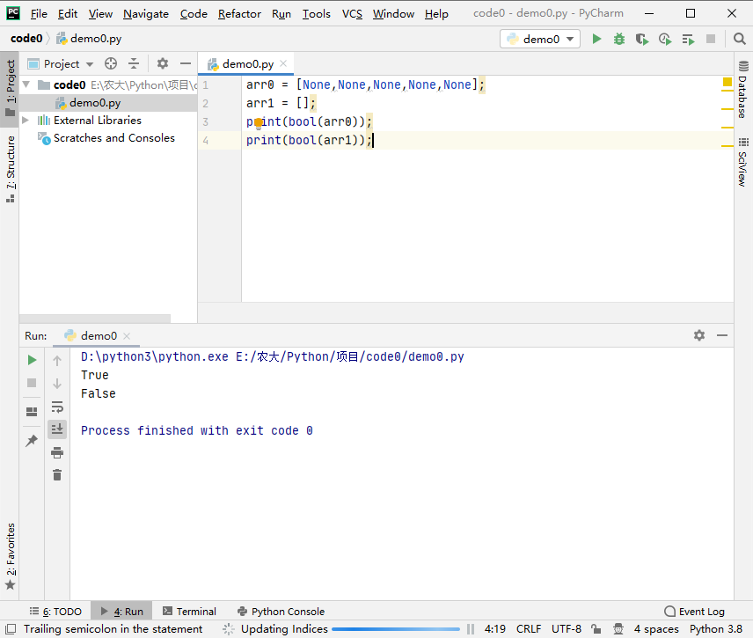The height and width of the screenshot is (638, 753).
Task: Open line:column 4:19 go-to dialog
Action: click(x=494, y=629)
